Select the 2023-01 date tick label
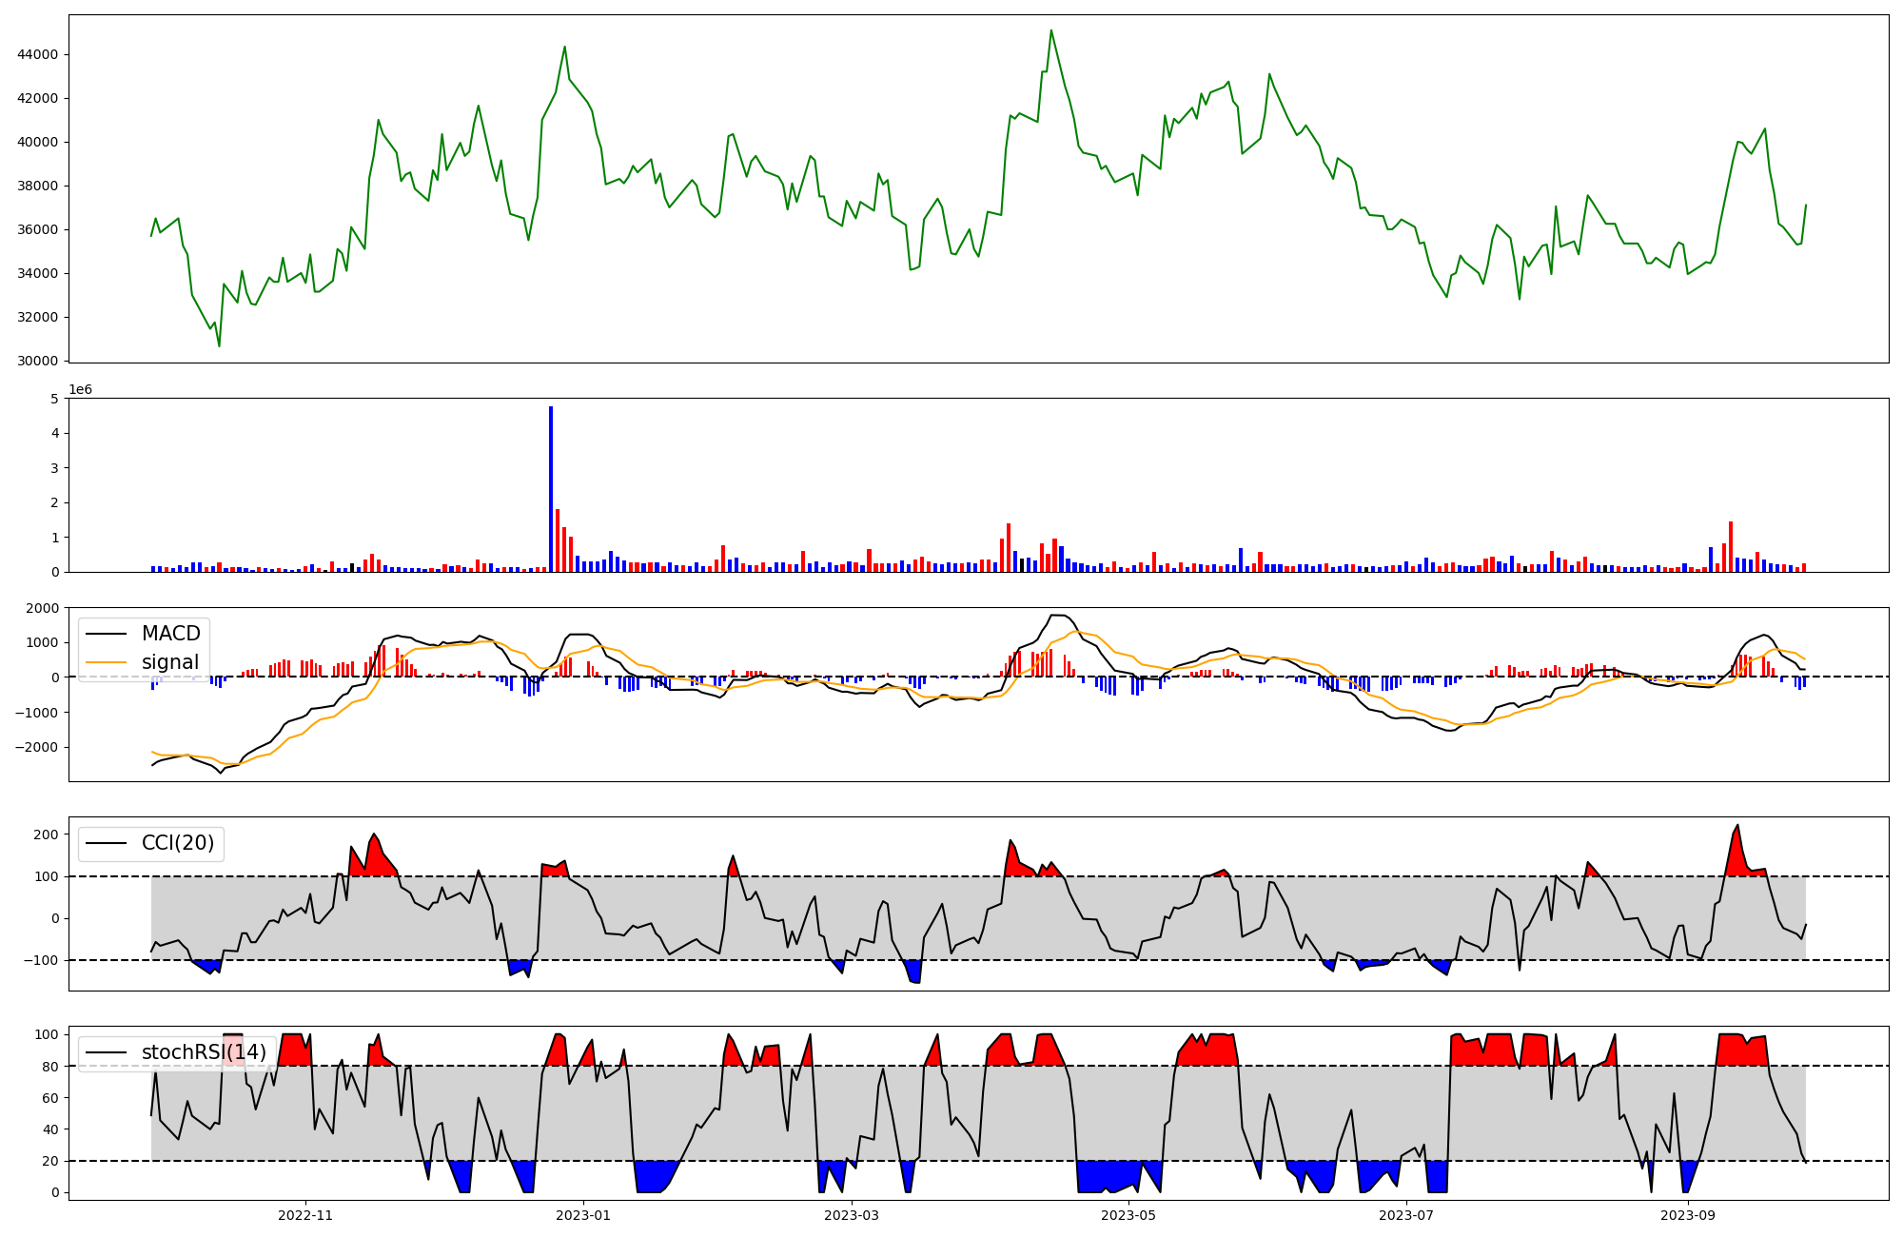 pos(583,1215)
